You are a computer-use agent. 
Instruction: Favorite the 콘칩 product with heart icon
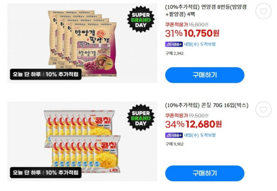pyautogui.click(x=263, y=110)
